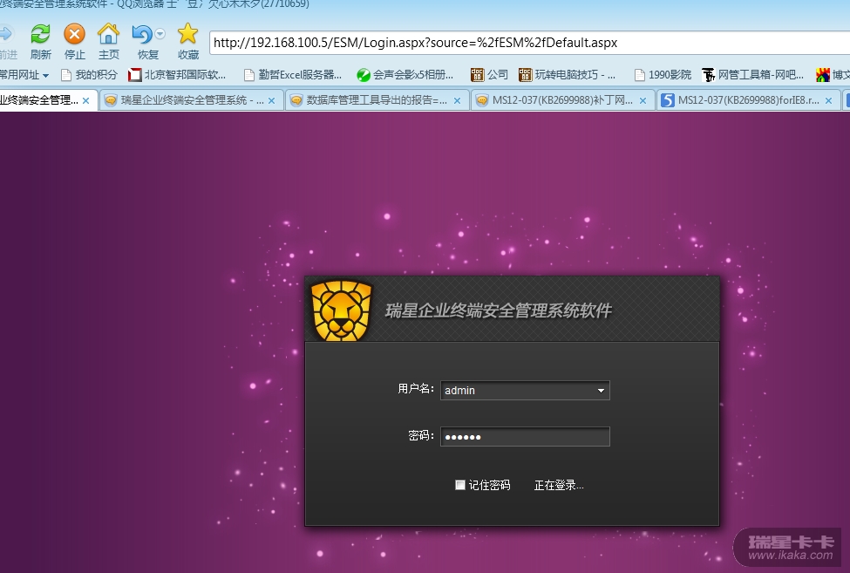Image resolution: width=850 pixels, height=573 pixels.
Task: Close the active 业终端安全管理 tab
Action: [85, 100]
